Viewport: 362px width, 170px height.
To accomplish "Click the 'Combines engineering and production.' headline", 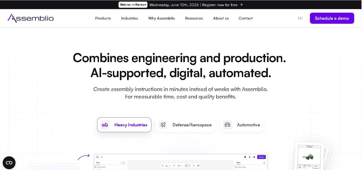I will tap(179, 58).
